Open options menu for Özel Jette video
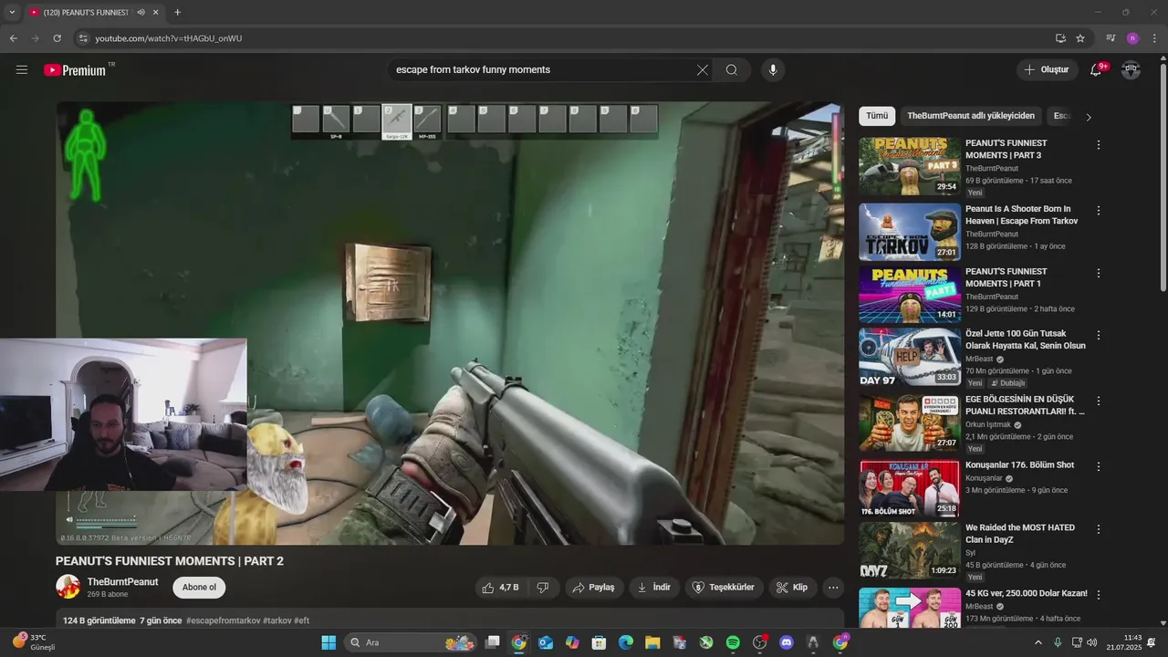 coord(1099,335)
